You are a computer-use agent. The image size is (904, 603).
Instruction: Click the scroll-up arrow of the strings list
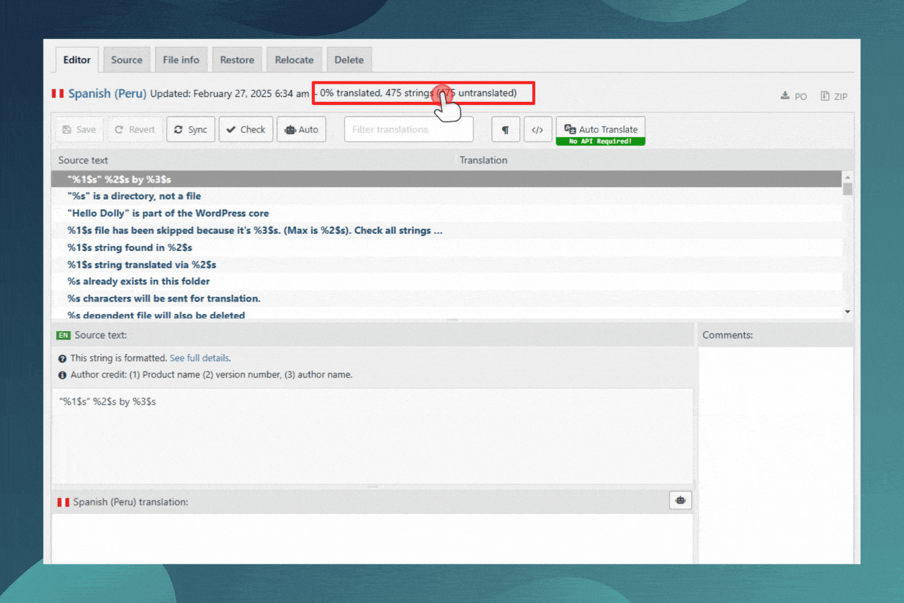click(847, 177)
